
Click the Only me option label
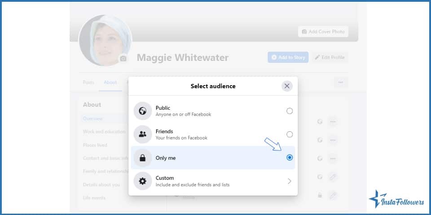(166, 158)
